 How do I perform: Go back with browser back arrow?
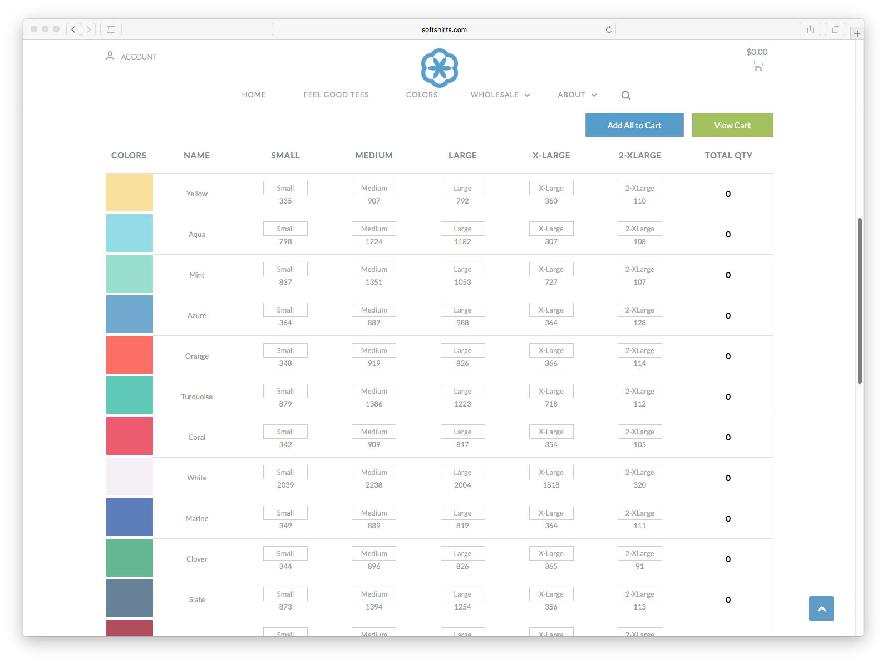(73, 29)
